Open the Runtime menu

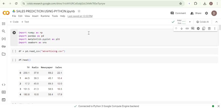coord(45,16)
